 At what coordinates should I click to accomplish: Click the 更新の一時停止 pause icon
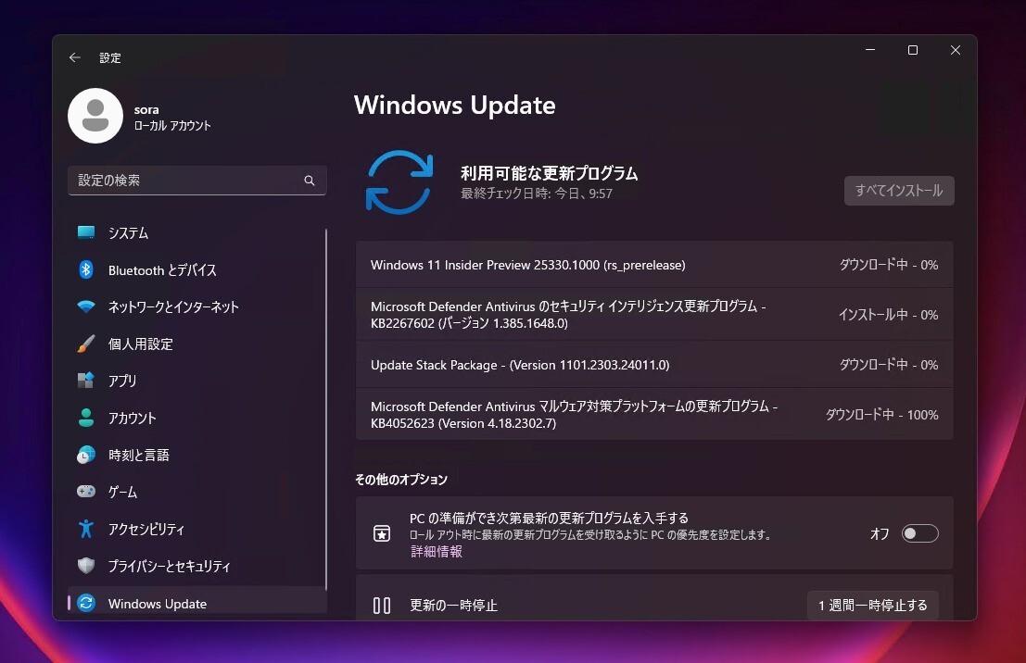381,605
